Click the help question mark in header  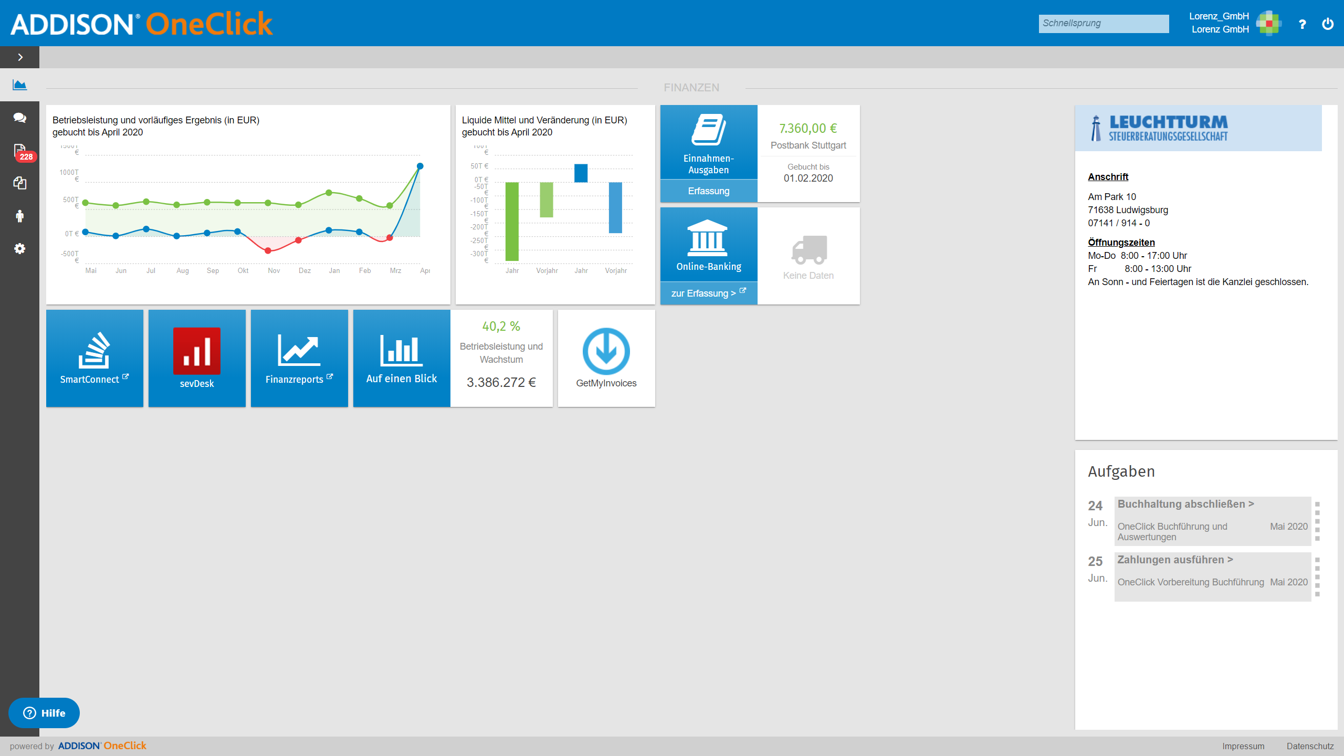(x=1302, y=24)
